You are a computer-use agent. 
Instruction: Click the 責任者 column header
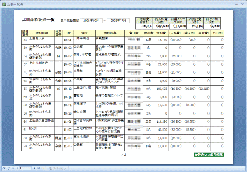point(135,32)
